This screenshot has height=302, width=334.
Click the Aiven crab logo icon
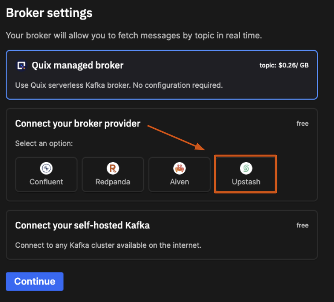pos(179,168)
